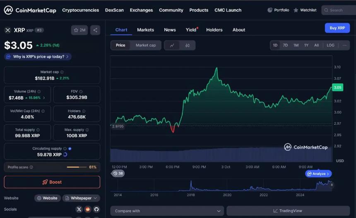This screenshot has height=218, width=356.
Task: Expand the Compare with dropdown
Action: (x=167, y=211)
